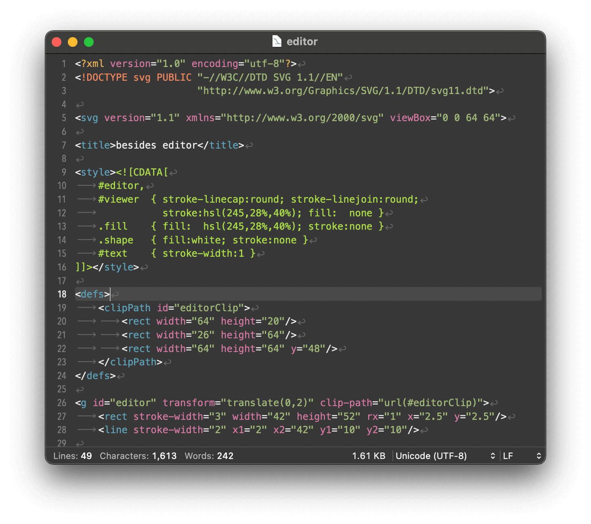The image size is (591, 524).
Task: Click 'fill:white;' on line 14
Action: (194, 240)
